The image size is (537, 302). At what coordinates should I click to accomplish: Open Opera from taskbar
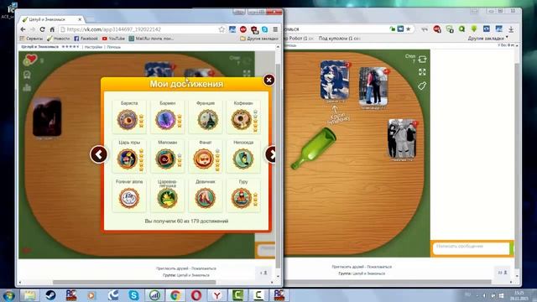point(196,295)
